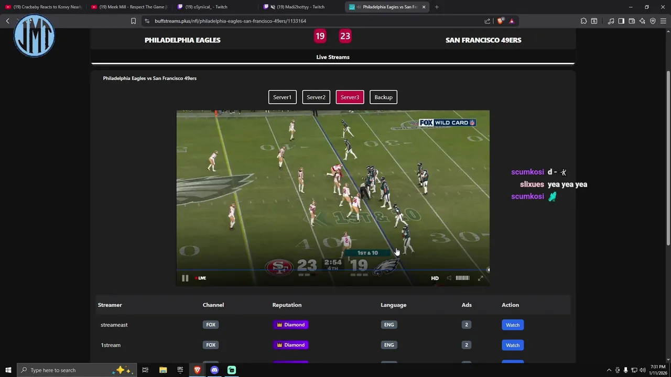Click the video progress bar
This screenshot has height=377, width=671.
point(332,270)
